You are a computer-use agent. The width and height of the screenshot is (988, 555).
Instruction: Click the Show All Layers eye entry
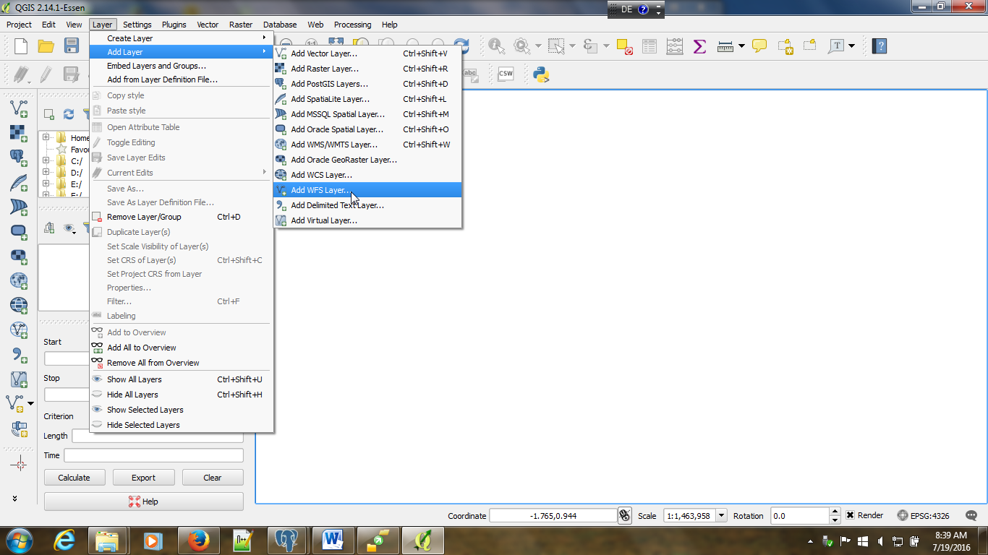click(x=134, y=379)
